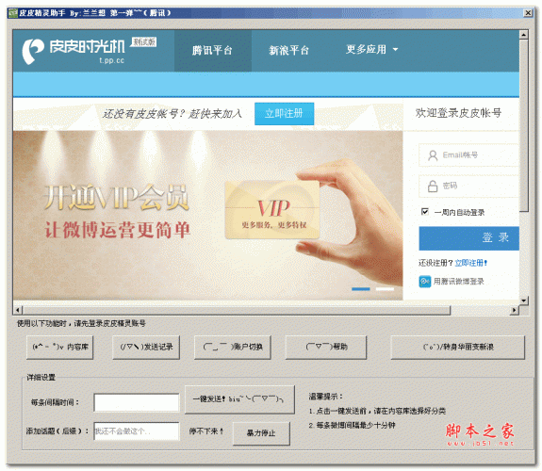Image resolution: width=542 pixels, height=471 pixels.
Task: Click the VIP card banner image
Action: (272, 209)
